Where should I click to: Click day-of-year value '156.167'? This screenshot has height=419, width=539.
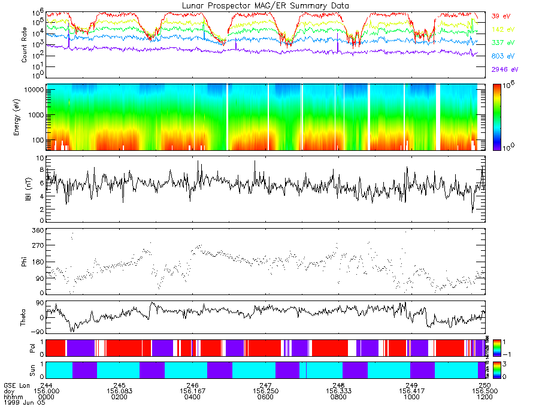(192, 391)
